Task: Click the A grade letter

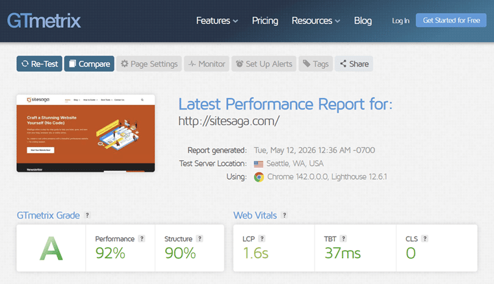Action: pyautogui.click(x=51, y=248)
